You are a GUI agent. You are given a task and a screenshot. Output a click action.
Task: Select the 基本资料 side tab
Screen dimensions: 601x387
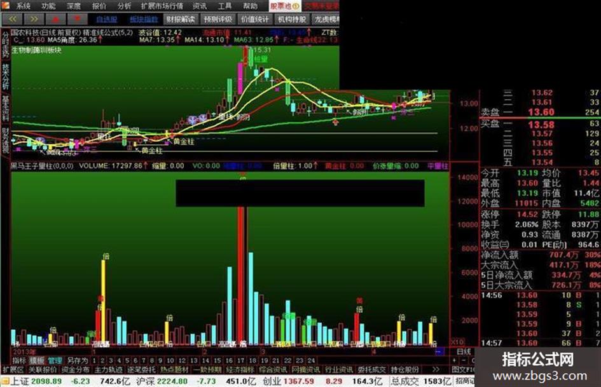click(5, 109)
